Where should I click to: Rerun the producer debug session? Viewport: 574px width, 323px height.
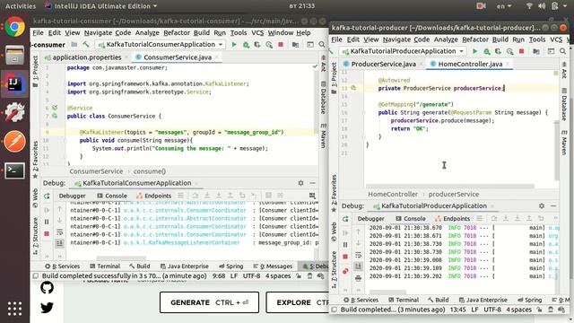click(345, 219)
